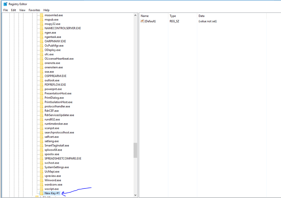This screenshot has height=198, width=281.
Task: Click the tree pane scrollbar thumb
Action: (135, 150)
